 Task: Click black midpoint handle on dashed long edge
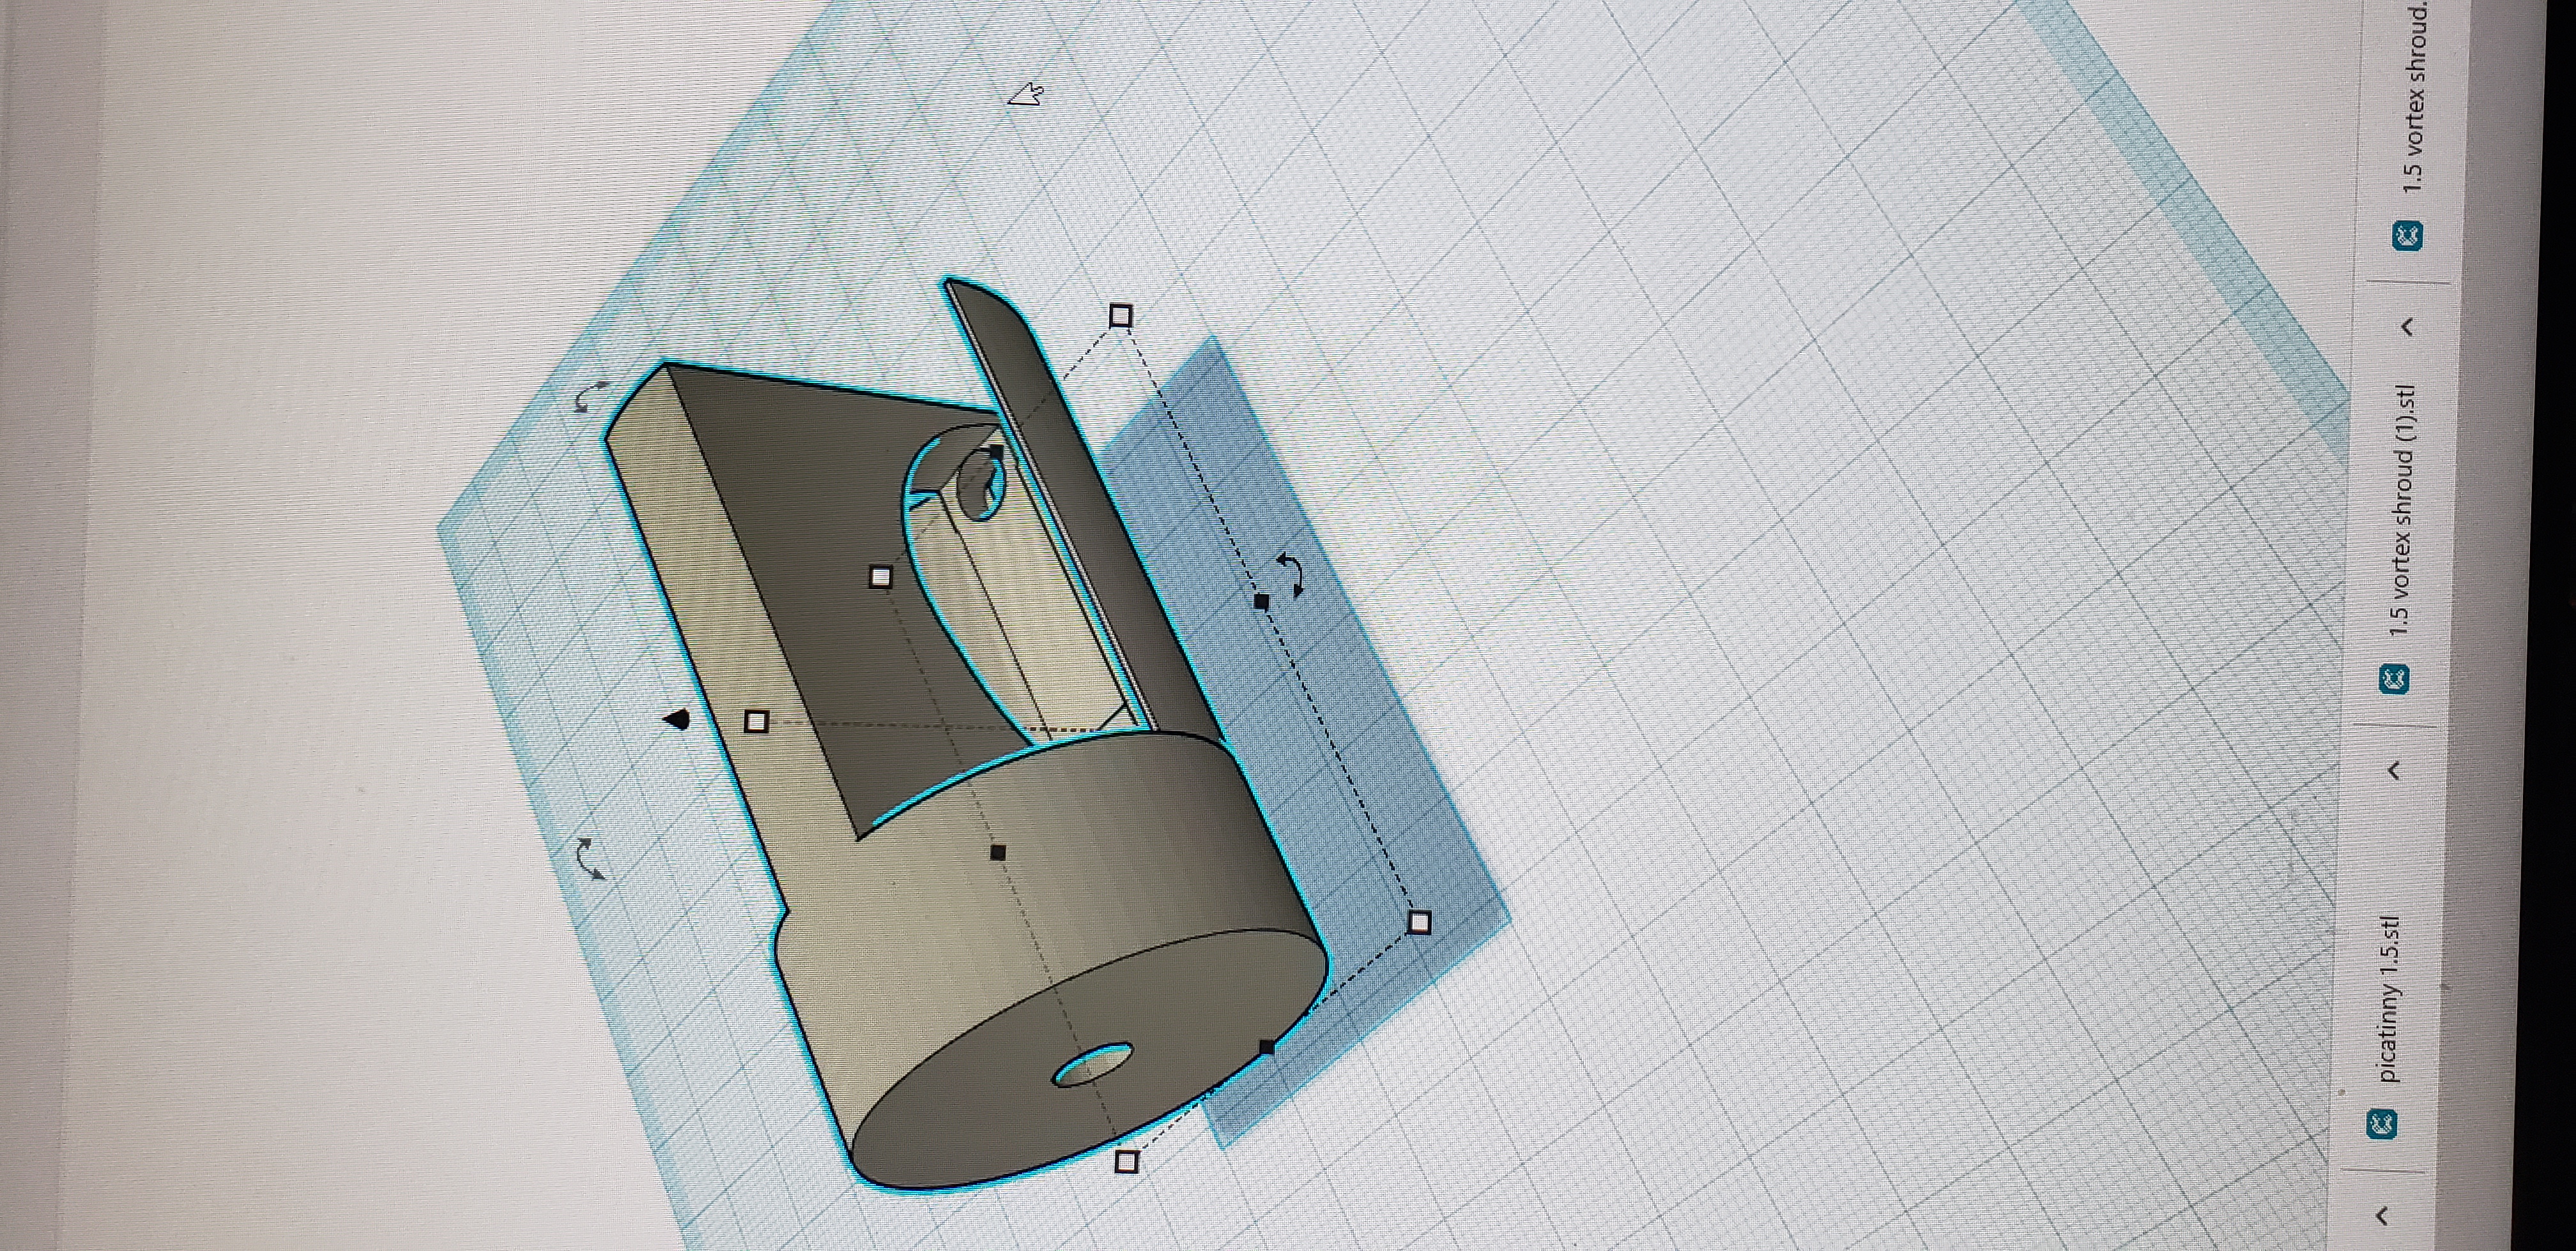pos(1261,601)
